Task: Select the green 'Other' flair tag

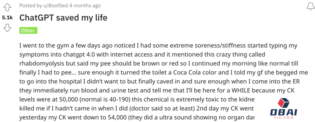Action: 28,31
